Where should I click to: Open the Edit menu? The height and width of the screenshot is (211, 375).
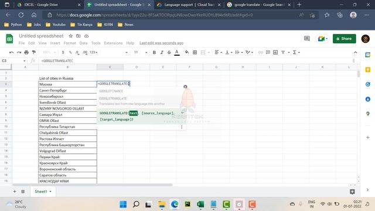coord(31,43)
